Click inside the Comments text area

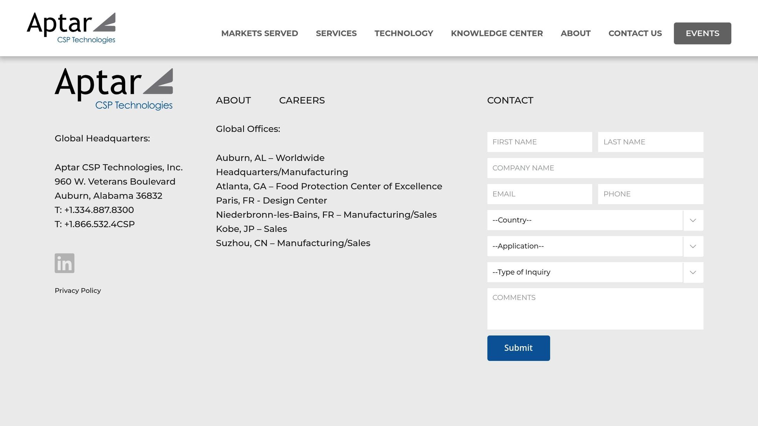pyautogui.click(x=595, y=309)
